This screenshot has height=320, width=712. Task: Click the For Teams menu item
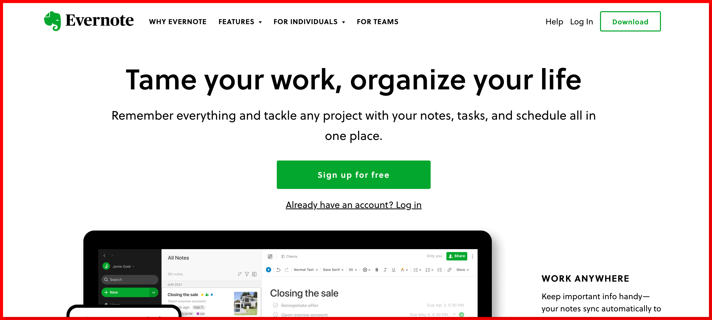click(377, 22)
